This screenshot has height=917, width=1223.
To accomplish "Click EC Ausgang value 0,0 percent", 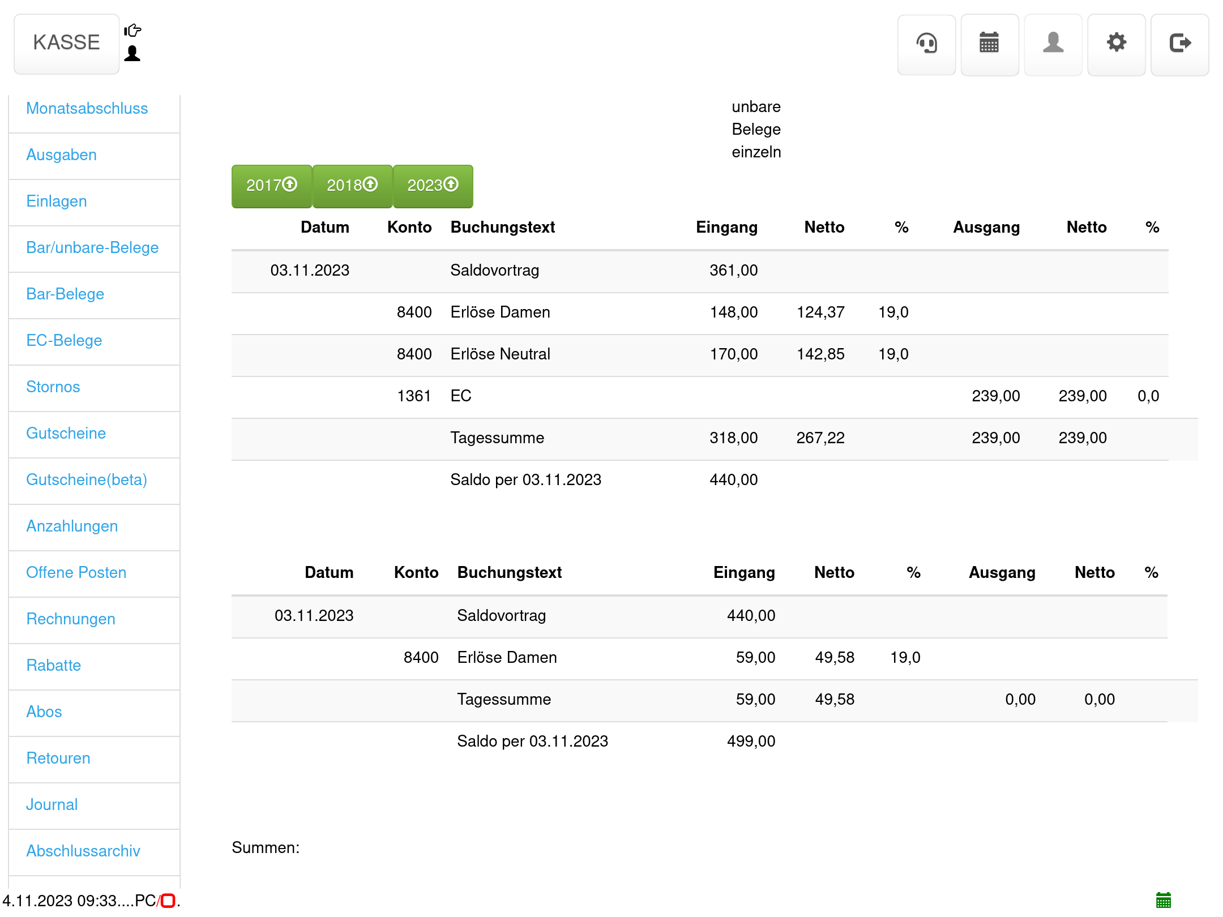I will click(x=1148, y=396).
